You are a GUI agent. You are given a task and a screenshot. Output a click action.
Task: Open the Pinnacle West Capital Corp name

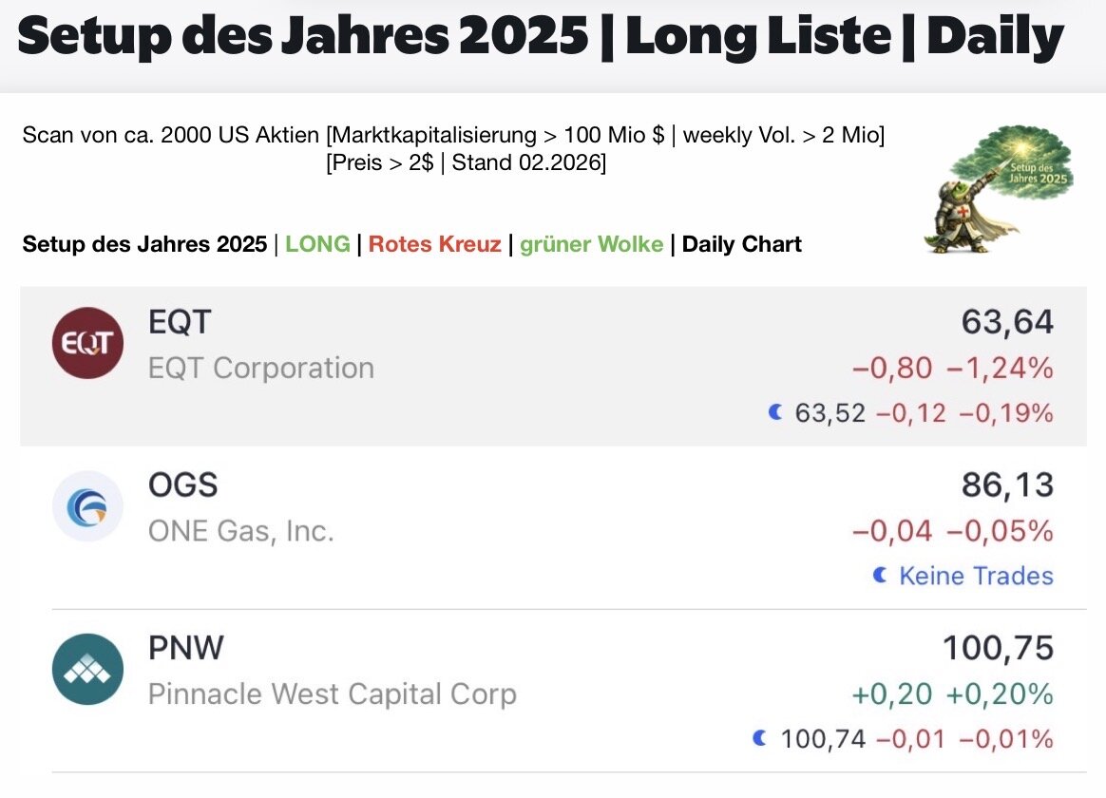333,694
